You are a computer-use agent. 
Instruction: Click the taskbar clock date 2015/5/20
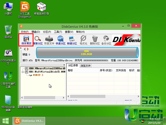click(x=154, y=123)
